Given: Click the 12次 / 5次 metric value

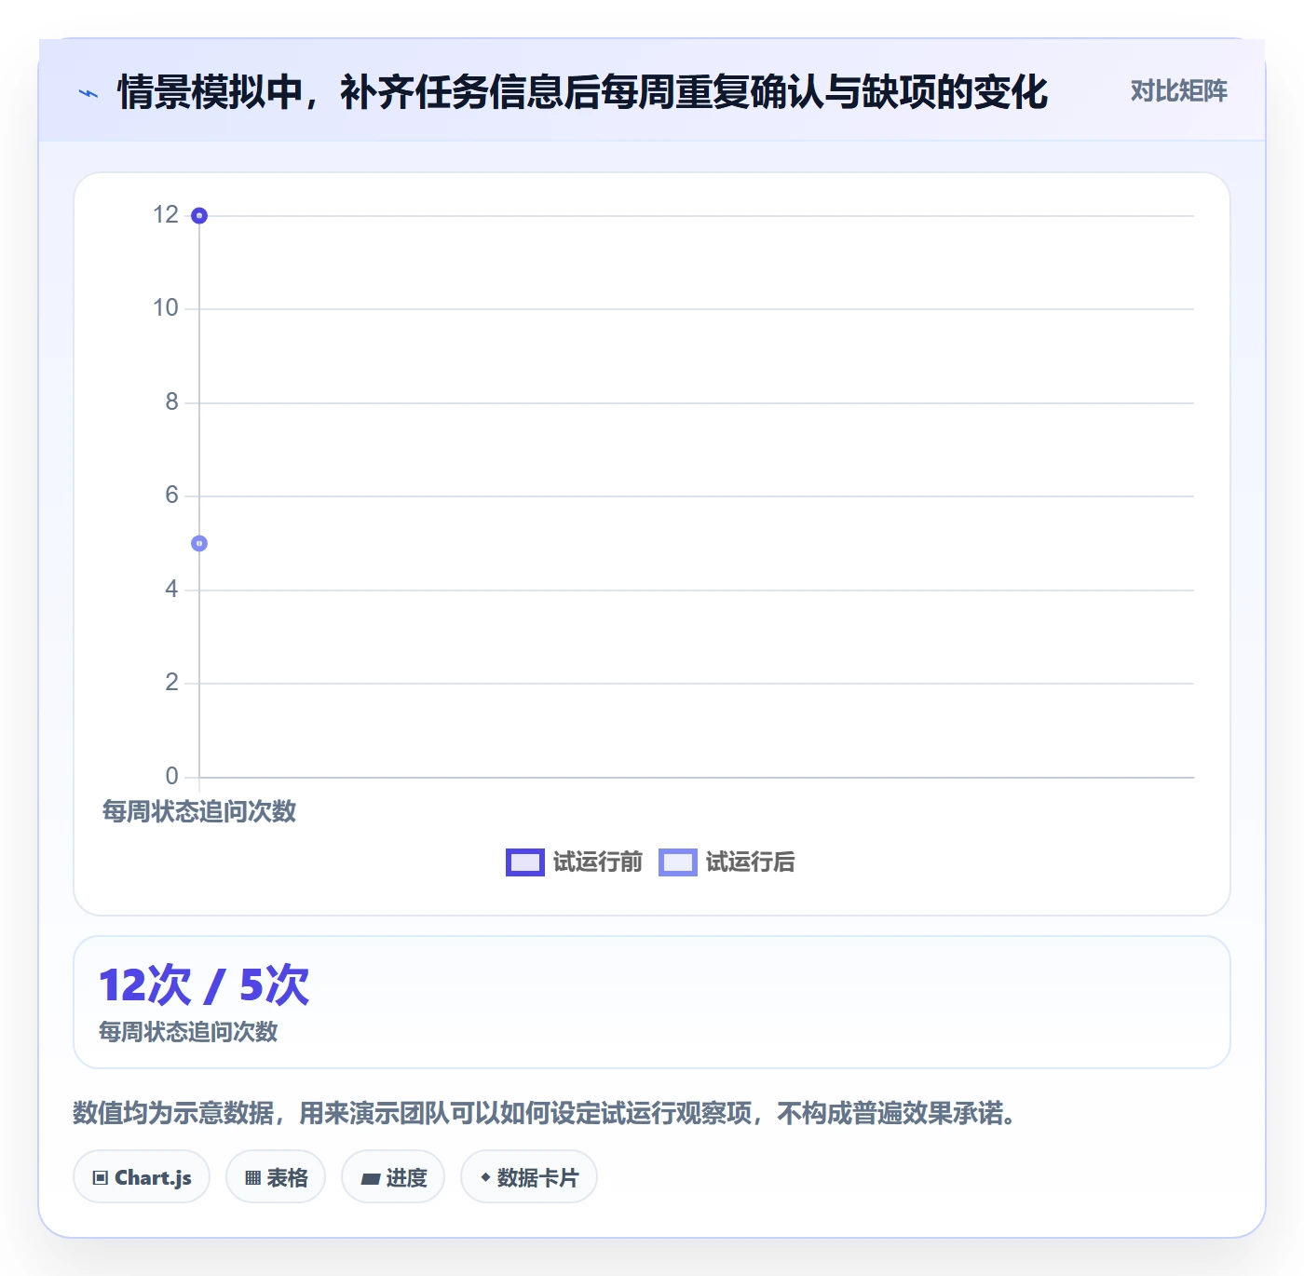Looking at the screenshot, I should pos(204,985).
